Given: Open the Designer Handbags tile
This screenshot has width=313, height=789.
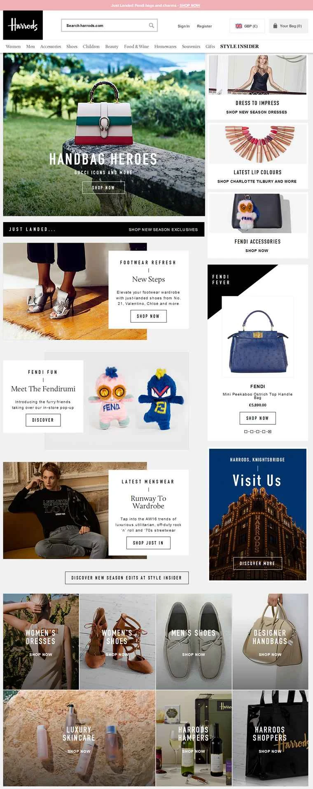Looking at the screenshot, I should click(270, 642).
